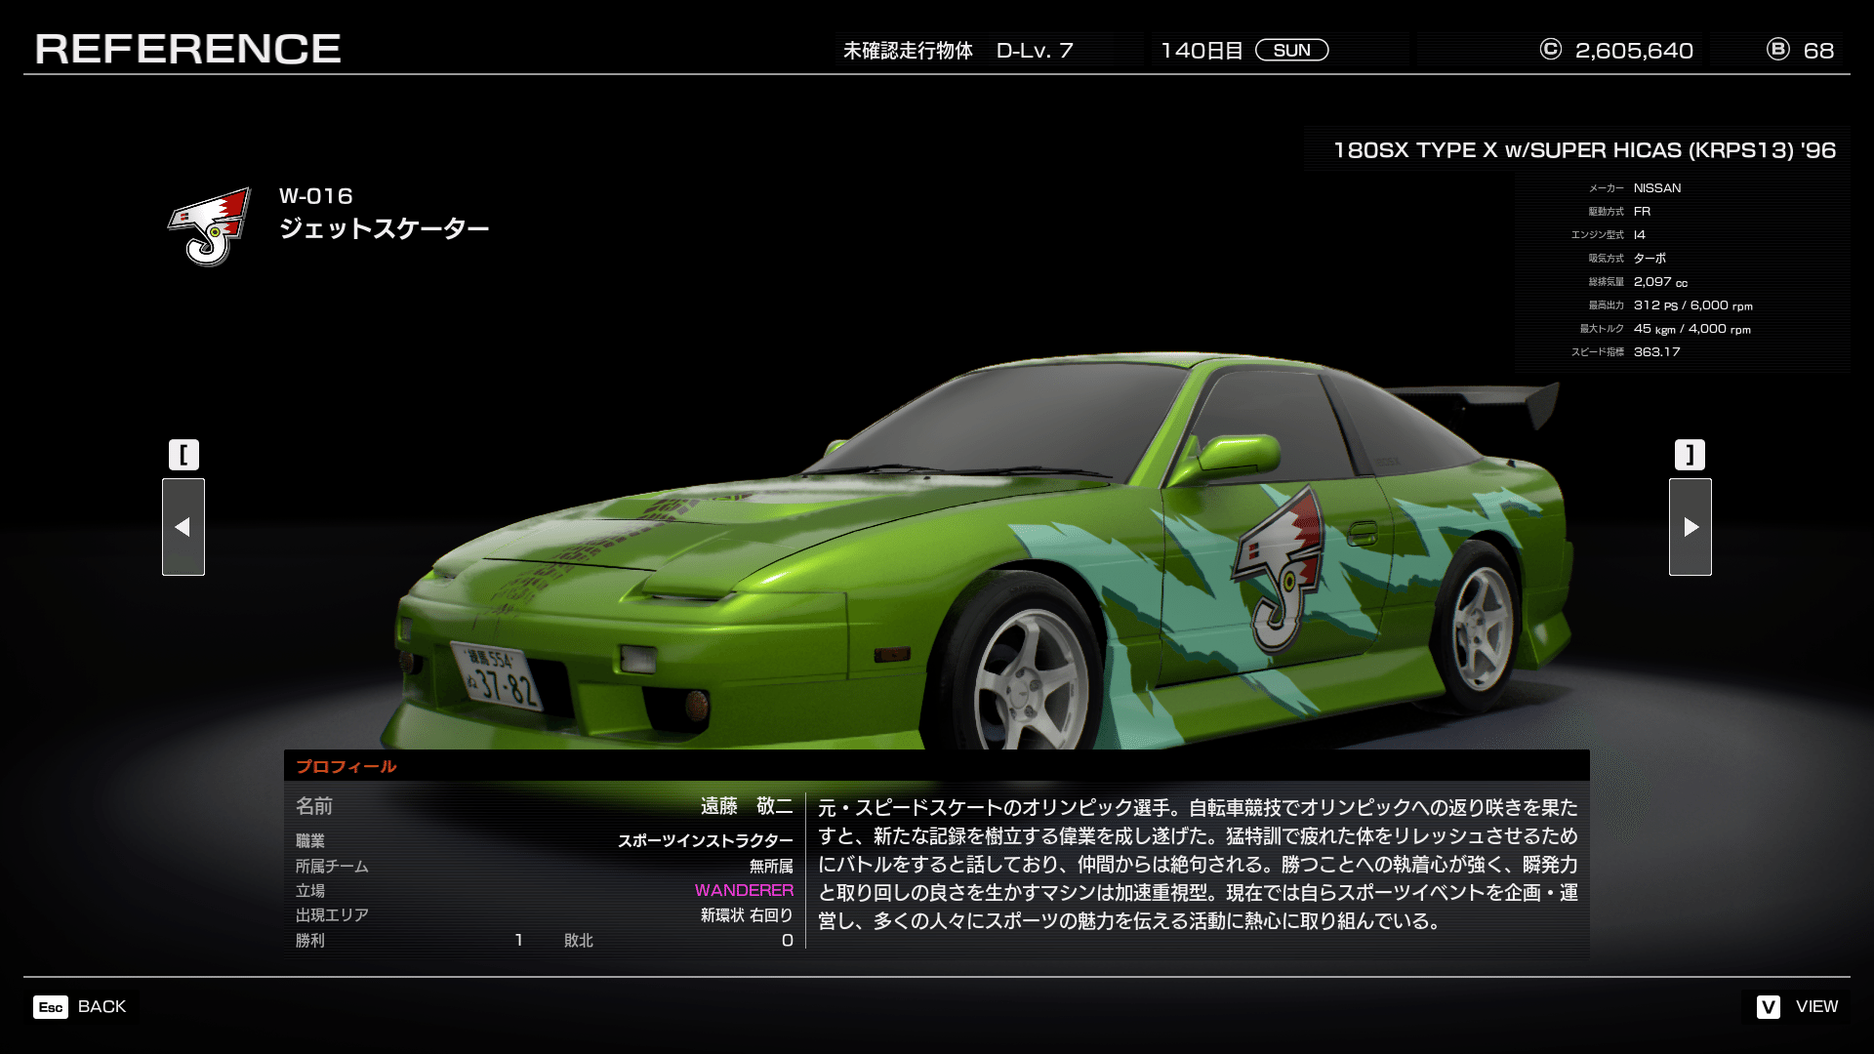Viewport: 1874px width, 1054px height.
Task: Click the V key icon
Action: pos(1768,1007)
